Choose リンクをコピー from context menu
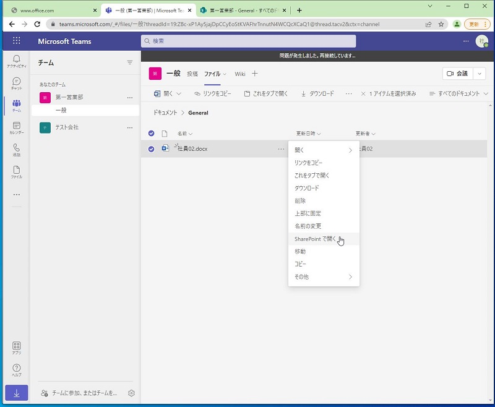This screenshot has width=495, height=407. point(324,163)
